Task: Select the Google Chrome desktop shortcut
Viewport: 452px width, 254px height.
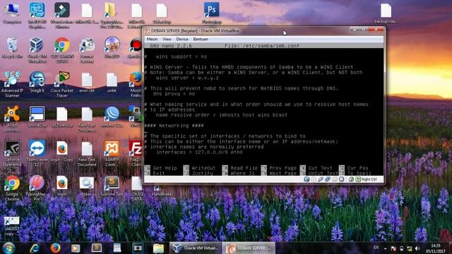Action: coord(12,188)
